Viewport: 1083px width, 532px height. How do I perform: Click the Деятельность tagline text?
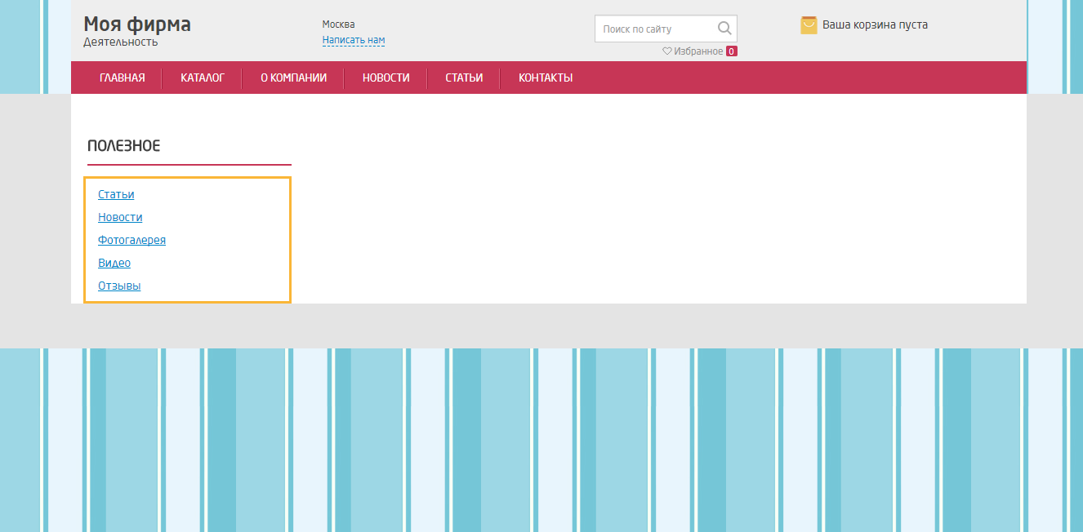pyautogui.click(x=121, y=42)
